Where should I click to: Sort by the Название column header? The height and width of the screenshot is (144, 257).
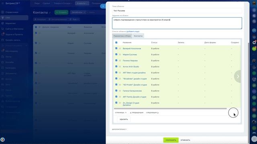click(127, 42)
